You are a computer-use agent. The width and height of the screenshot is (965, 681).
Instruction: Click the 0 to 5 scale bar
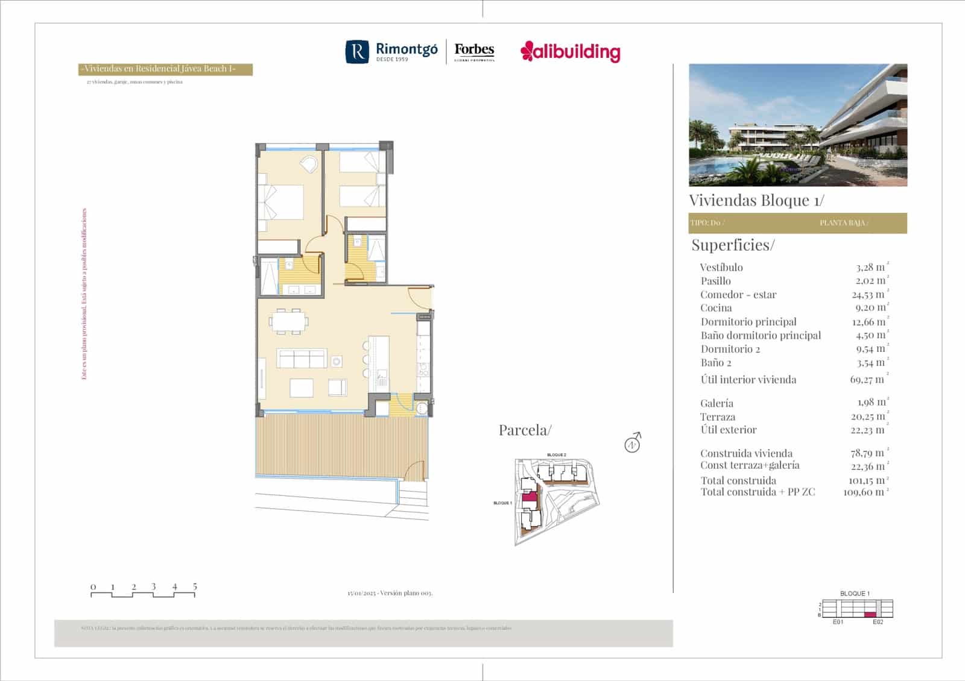(144, 590)
